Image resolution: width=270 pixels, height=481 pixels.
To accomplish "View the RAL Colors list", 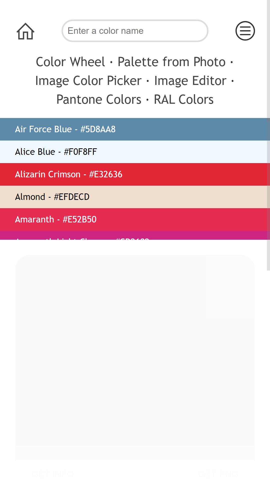I will coord(183,99).
